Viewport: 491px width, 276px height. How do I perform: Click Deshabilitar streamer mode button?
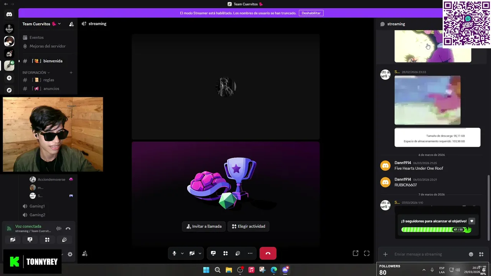pos(311,13)
